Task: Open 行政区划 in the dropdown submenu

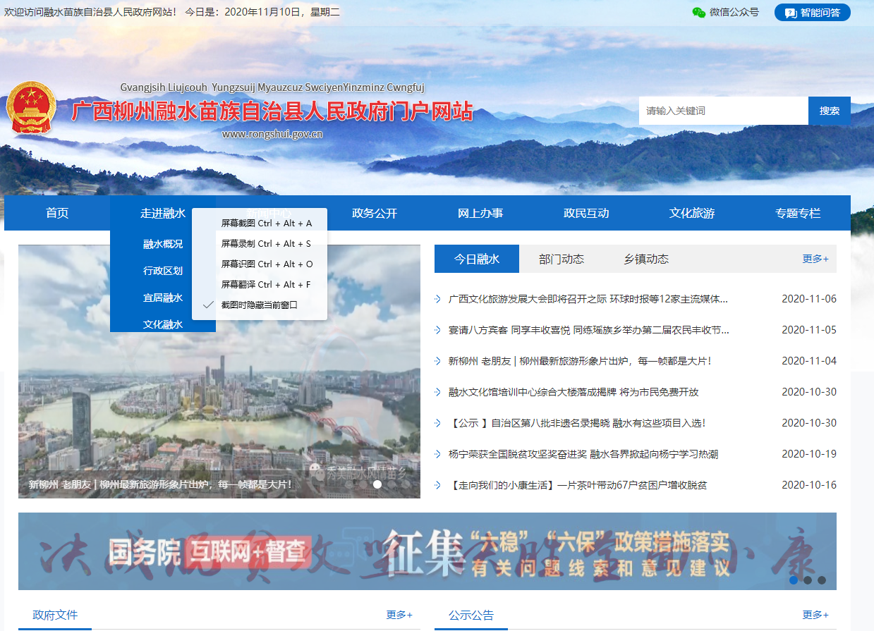Action: tap(163, 271)
